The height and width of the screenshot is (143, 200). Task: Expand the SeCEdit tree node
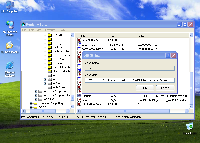click(45, 35)
